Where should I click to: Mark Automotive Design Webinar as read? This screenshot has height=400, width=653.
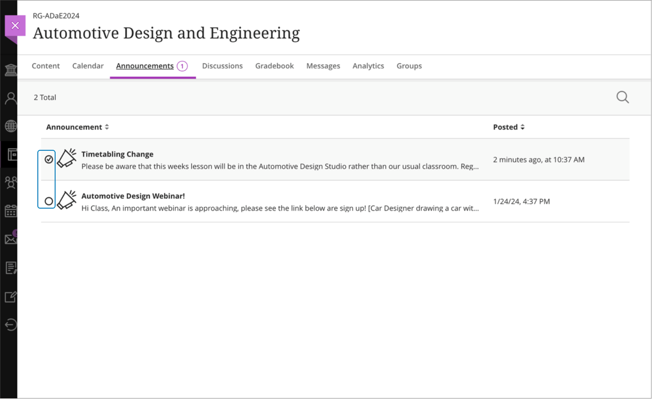coord(49,201)
